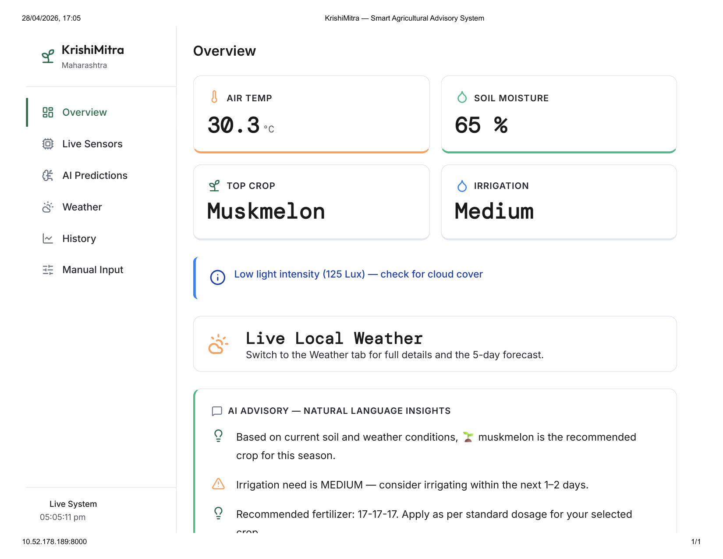Select the Air Temp 30.3 °C card

click(x=312, y=114)
